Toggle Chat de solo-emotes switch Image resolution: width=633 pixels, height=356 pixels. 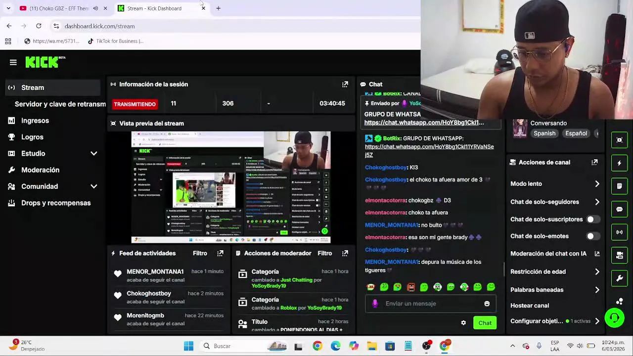click(592, 236)
